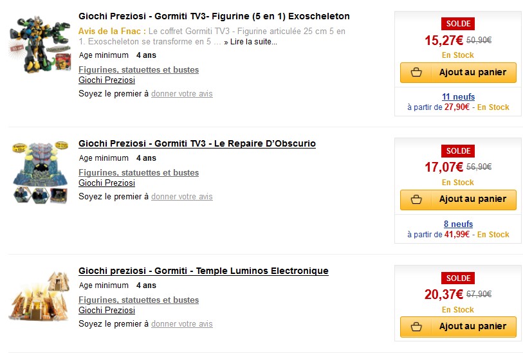Click basket icon for Temple Luminos Electronique
The height and width of the screenshot is (353, 523).
tap(416, 327)
